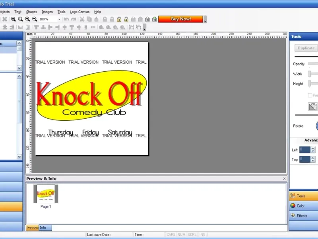Click the Align top edges T-shaped icon
The width and height of the screenshot is (318, 239).
coord(36,27)
